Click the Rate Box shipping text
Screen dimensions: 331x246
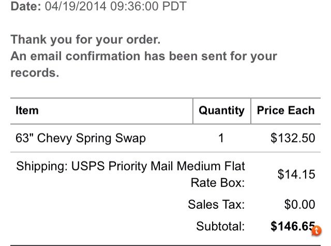pyautogui.click(x=218, y=183)
